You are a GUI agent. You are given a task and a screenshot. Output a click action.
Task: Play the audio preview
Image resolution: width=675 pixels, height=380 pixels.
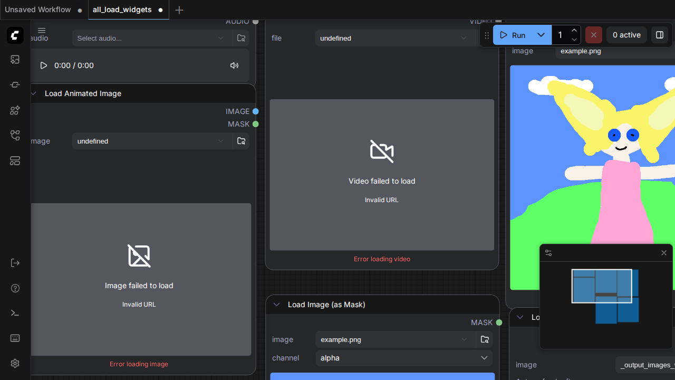pos(44,65)
